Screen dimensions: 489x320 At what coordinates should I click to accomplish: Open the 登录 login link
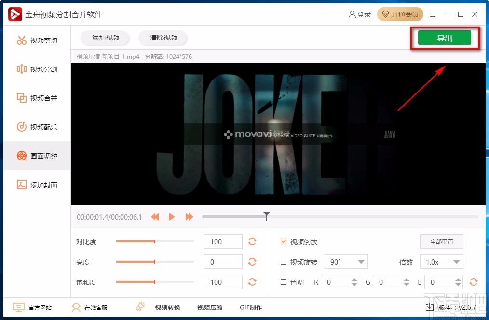tap(364, 14)
